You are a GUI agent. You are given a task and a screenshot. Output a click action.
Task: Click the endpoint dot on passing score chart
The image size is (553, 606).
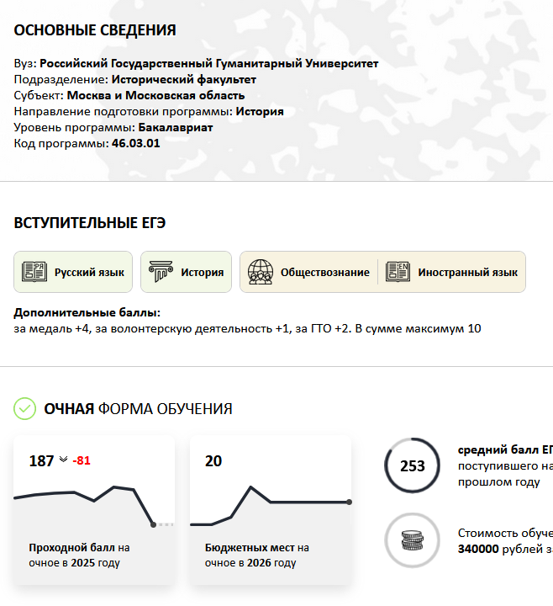coord(153,524)
